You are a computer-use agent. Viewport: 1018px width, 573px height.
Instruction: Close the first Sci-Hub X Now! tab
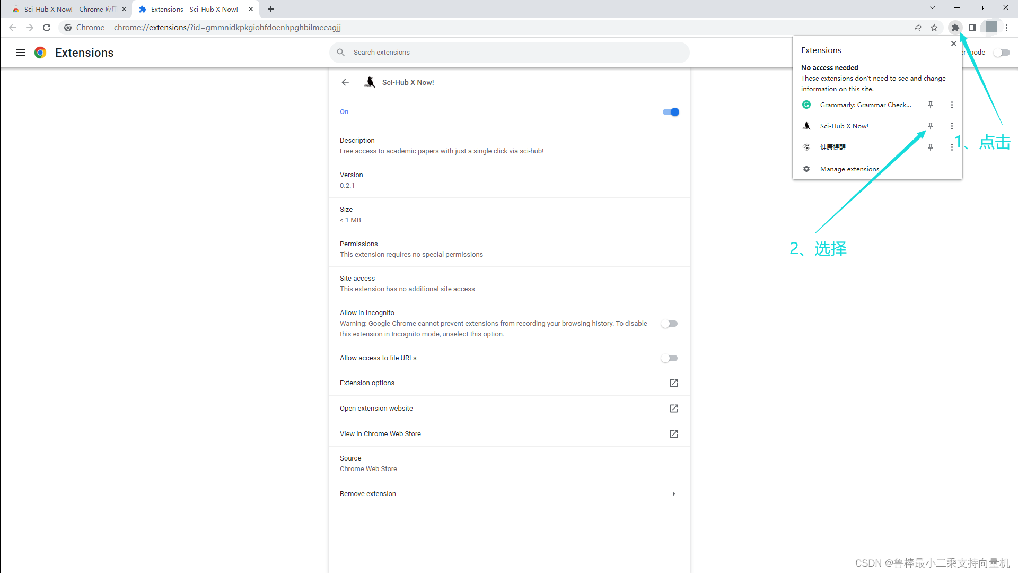point(124,9)
